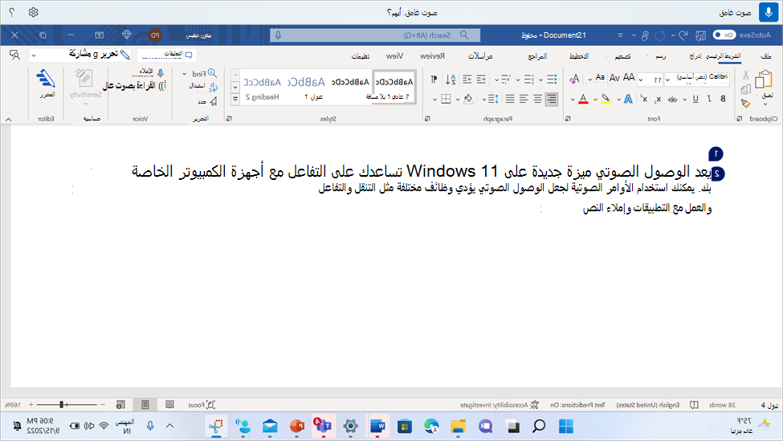Viewport: 783px width, 441px height.
Task: Click the Format Painter brush icon
Action: coord(745,104)
